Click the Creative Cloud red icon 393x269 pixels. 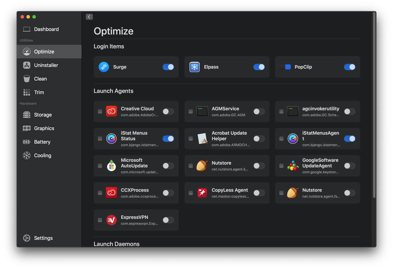111,111
